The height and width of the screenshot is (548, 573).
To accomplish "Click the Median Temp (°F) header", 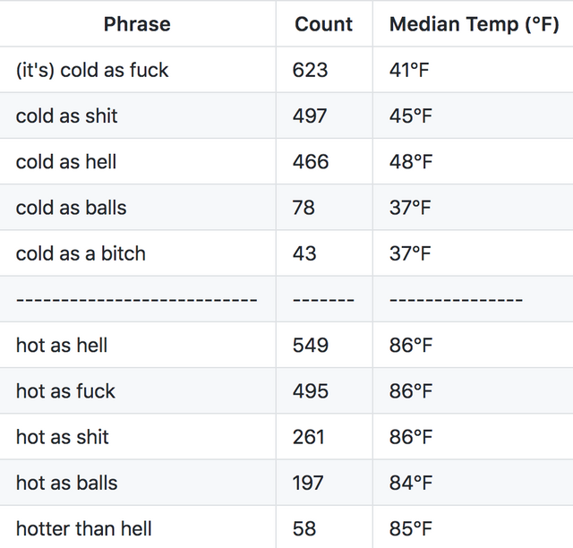I will point(474,24).
